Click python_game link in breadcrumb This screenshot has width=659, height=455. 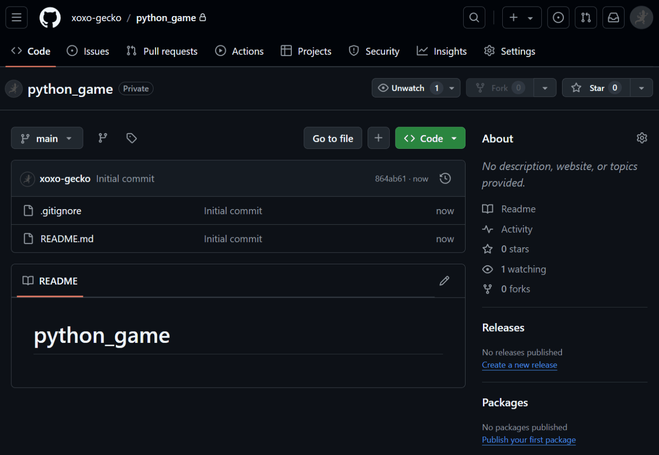click(x=166, y=18)
